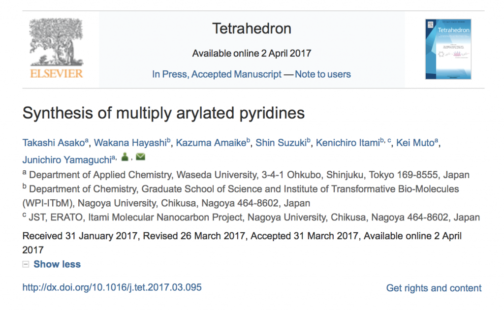The image size is (504, 310).
Task: Open author Junichiro Yamaguchi
Action: pos(67,159)
